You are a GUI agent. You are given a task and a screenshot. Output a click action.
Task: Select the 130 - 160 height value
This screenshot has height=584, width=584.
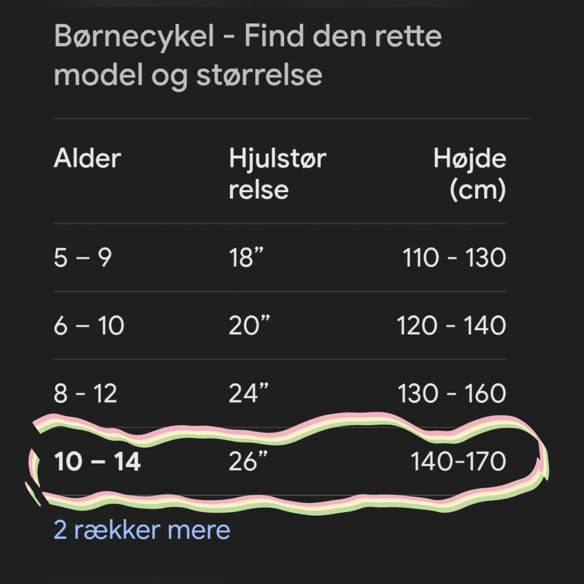451,394
